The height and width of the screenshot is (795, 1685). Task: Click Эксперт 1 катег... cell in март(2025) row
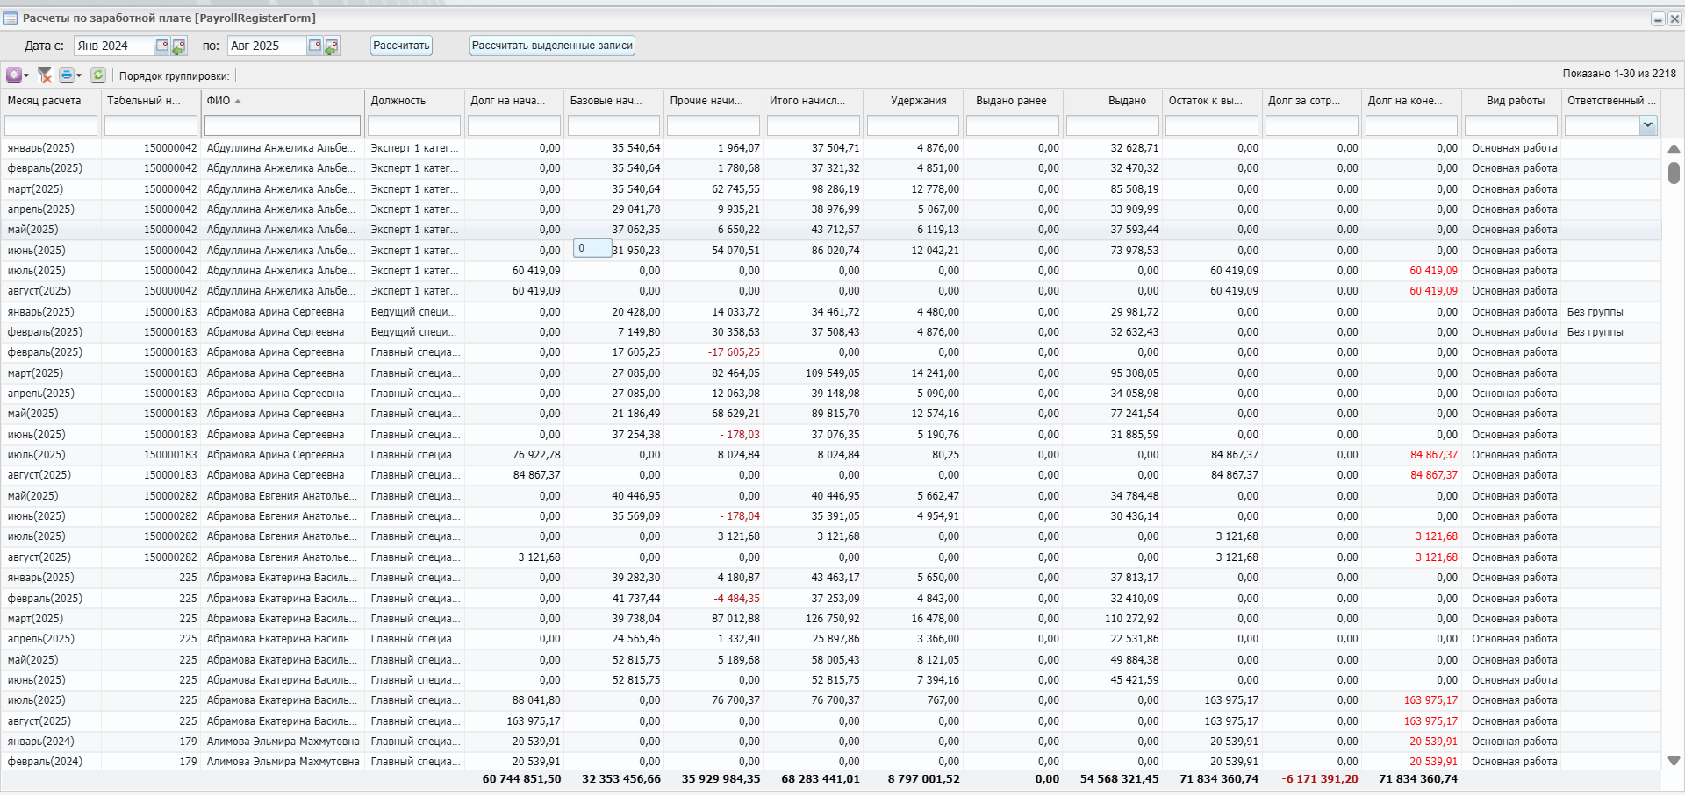pos(413,189)
